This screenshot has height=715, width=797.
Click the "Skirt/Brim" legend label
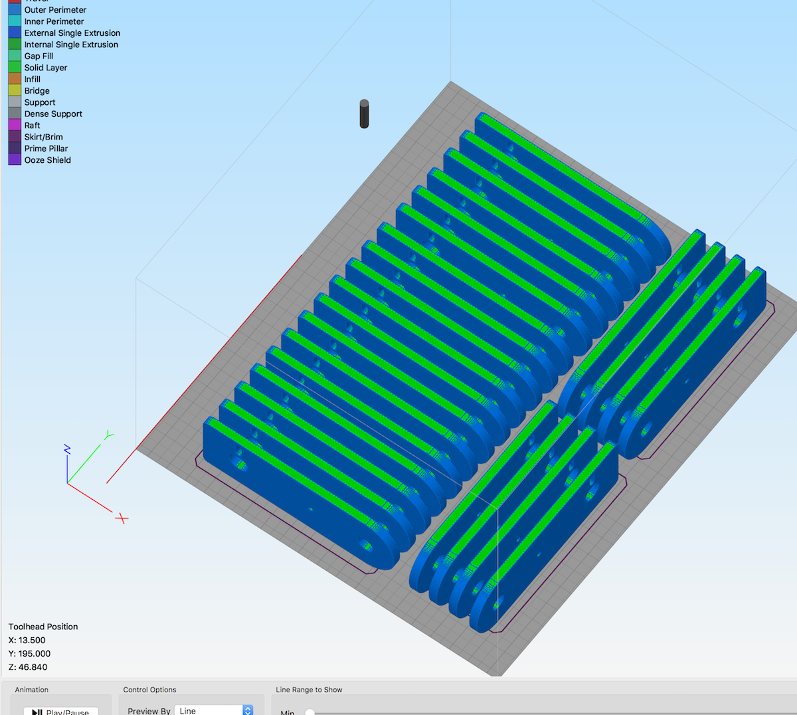tap(44, 137)
